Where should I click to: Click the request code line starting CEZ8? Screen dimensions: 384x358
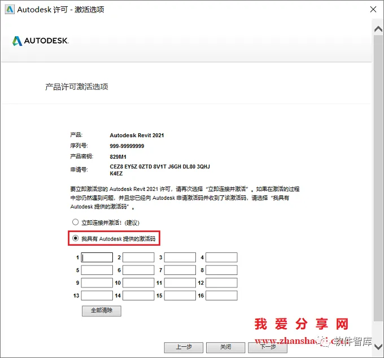[160, 167]
